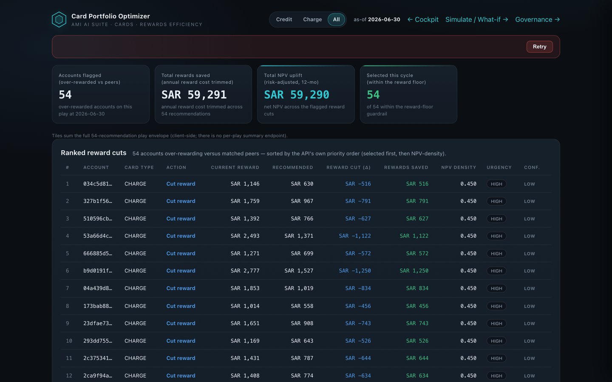Click current reward SAR 2,777
Screen dimensions: 612x382
tap(245, 271)
